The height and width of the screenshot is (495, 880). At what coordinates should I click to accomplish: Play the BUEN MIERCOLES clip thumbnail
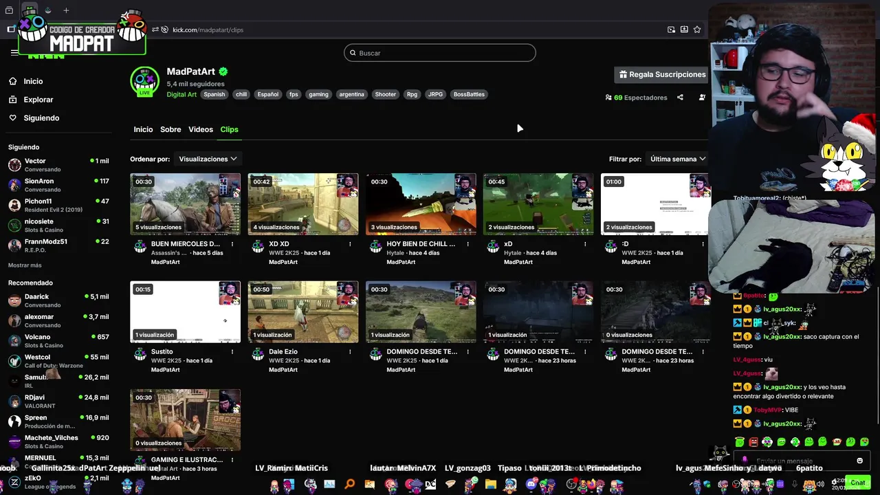[x=185, y=204]
